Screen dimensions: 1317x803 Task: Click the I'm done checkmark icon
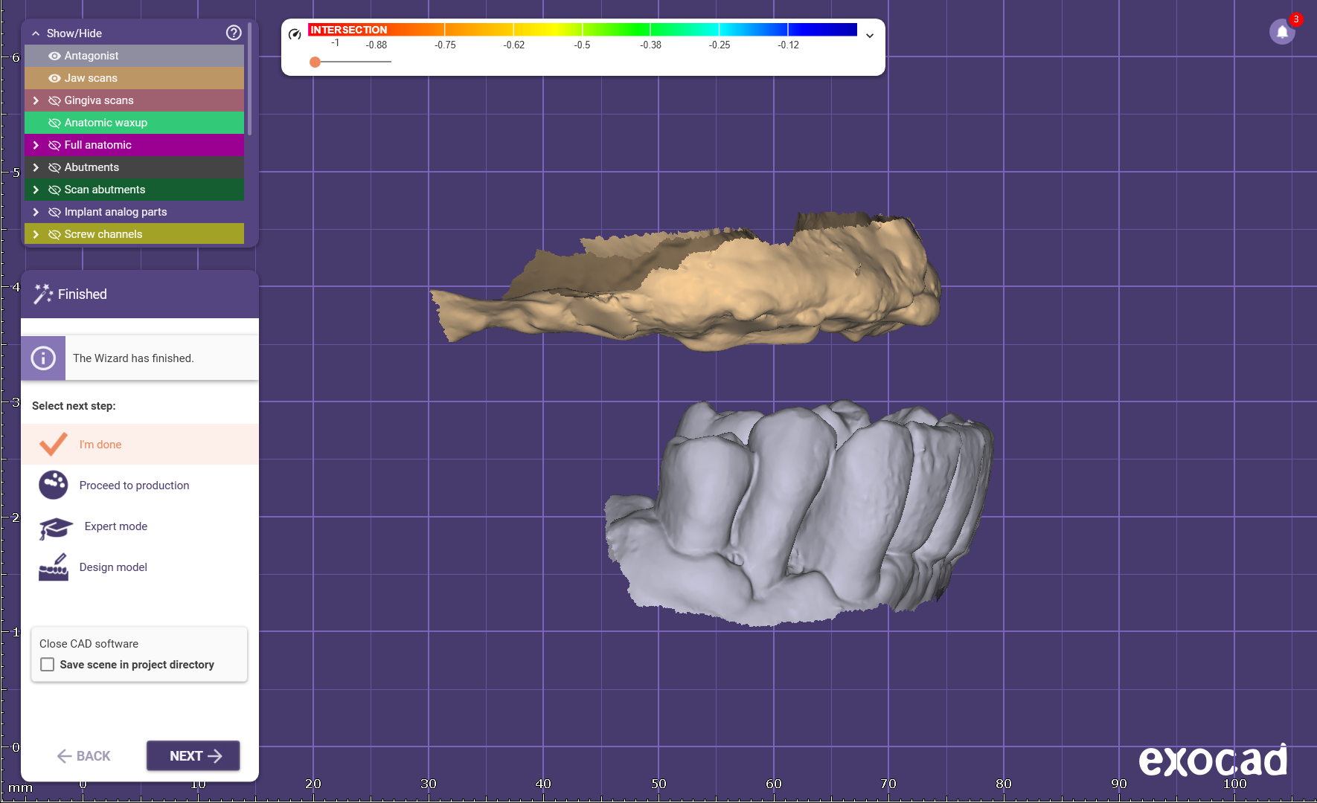coord(54,444)
